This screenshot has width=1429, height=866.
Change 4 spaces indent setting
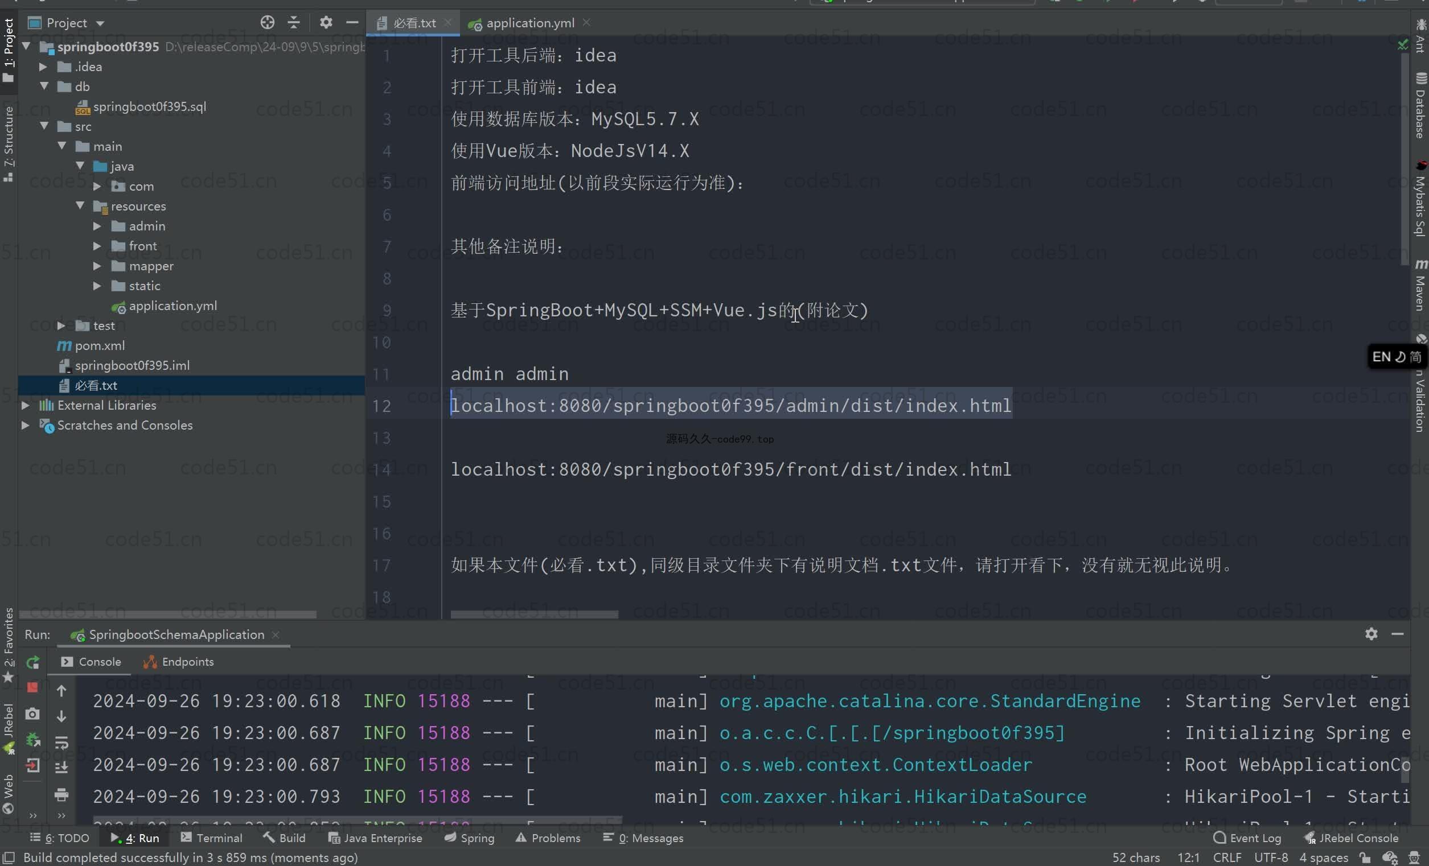[1324, 857]
